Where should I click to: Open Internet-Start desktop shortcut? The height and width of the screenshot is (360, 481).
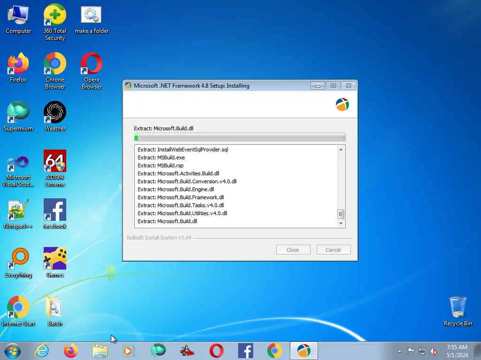click(18, 311)
